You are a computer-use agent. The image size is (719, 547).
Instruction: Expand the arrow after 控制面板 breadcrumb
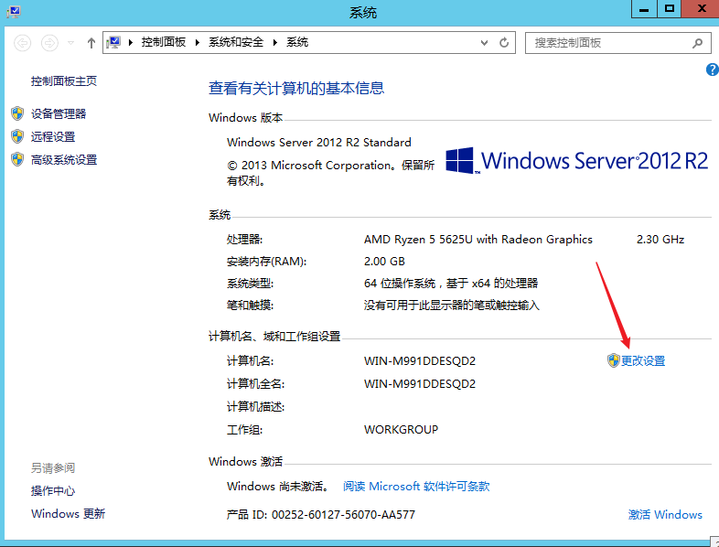(x=198, y=43)
